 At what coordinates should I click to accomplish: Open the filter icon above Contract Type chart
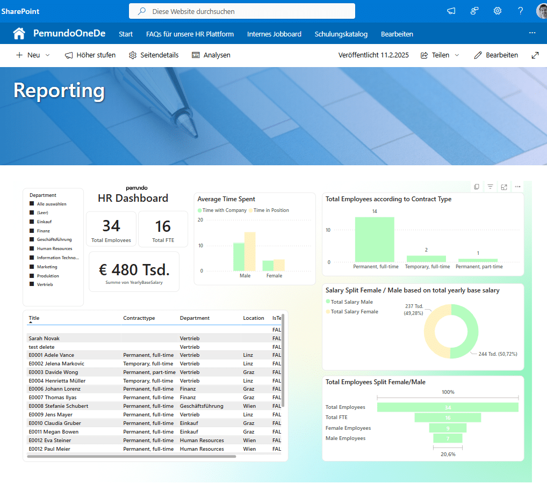click(490, 187)
